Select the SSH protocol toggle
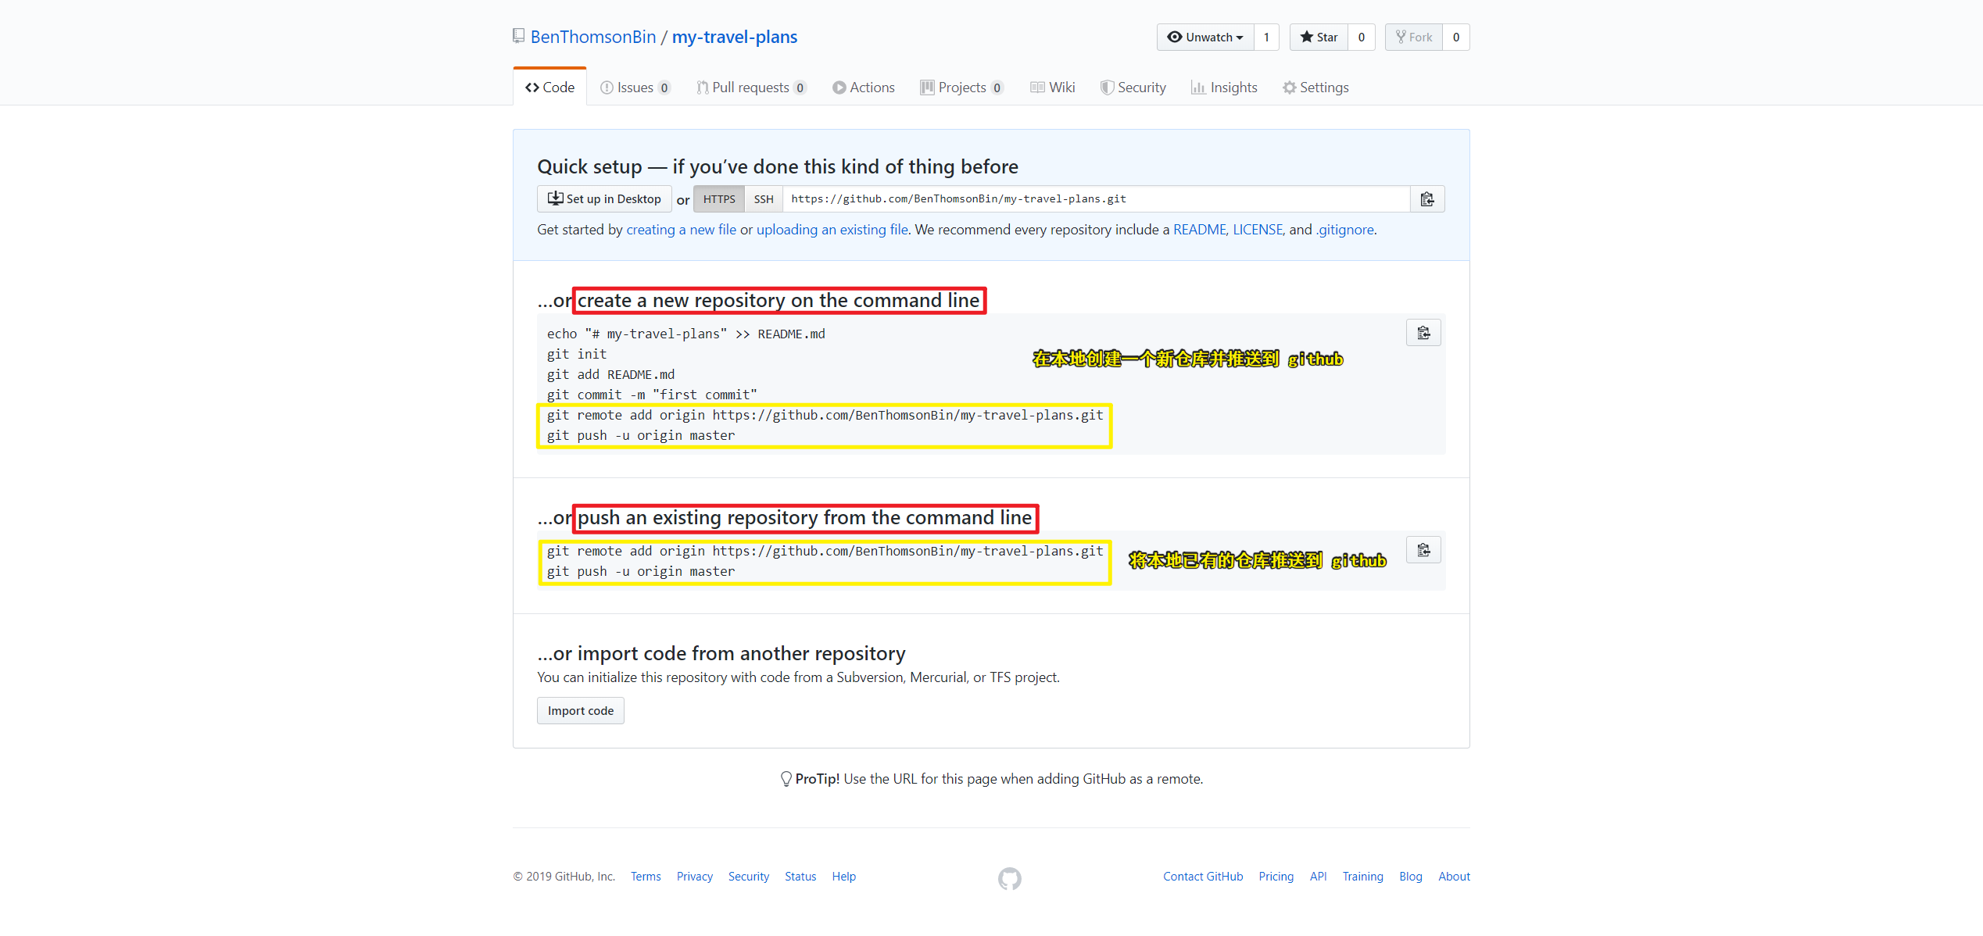1983x936 pixels. coord(764,199)
